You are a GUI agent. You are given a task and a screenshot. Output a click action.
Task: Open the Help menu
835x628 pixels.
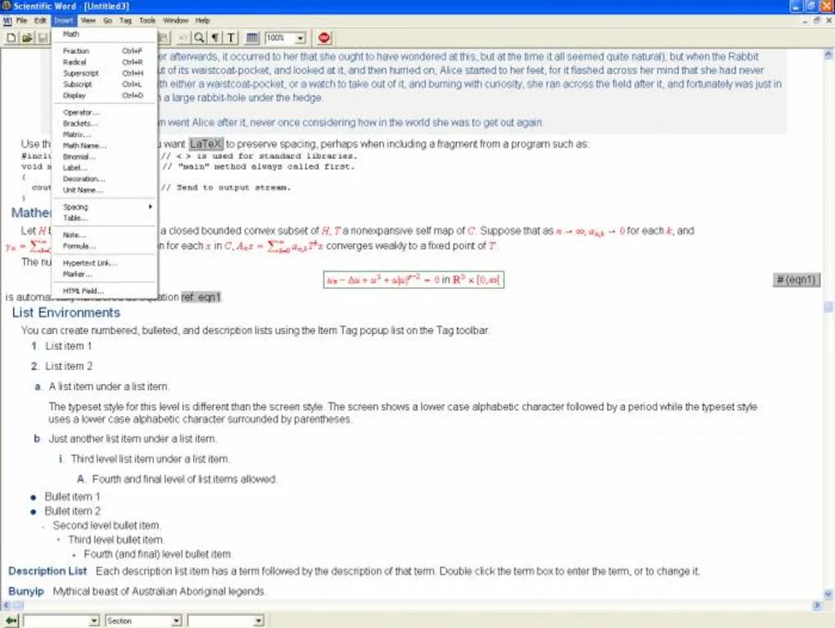pos(202,20)
